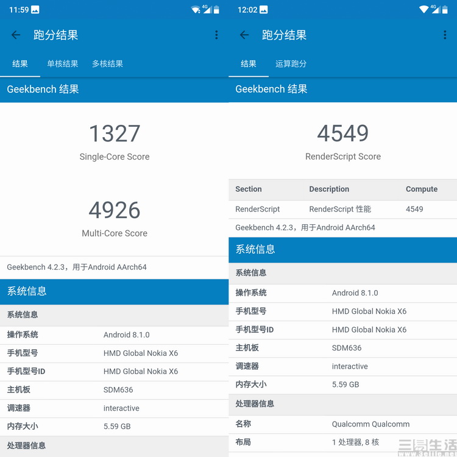Screen dimensions: 457x457
Task: Tap SDM636 value on left screen
Action: click(x=118, y=390)
